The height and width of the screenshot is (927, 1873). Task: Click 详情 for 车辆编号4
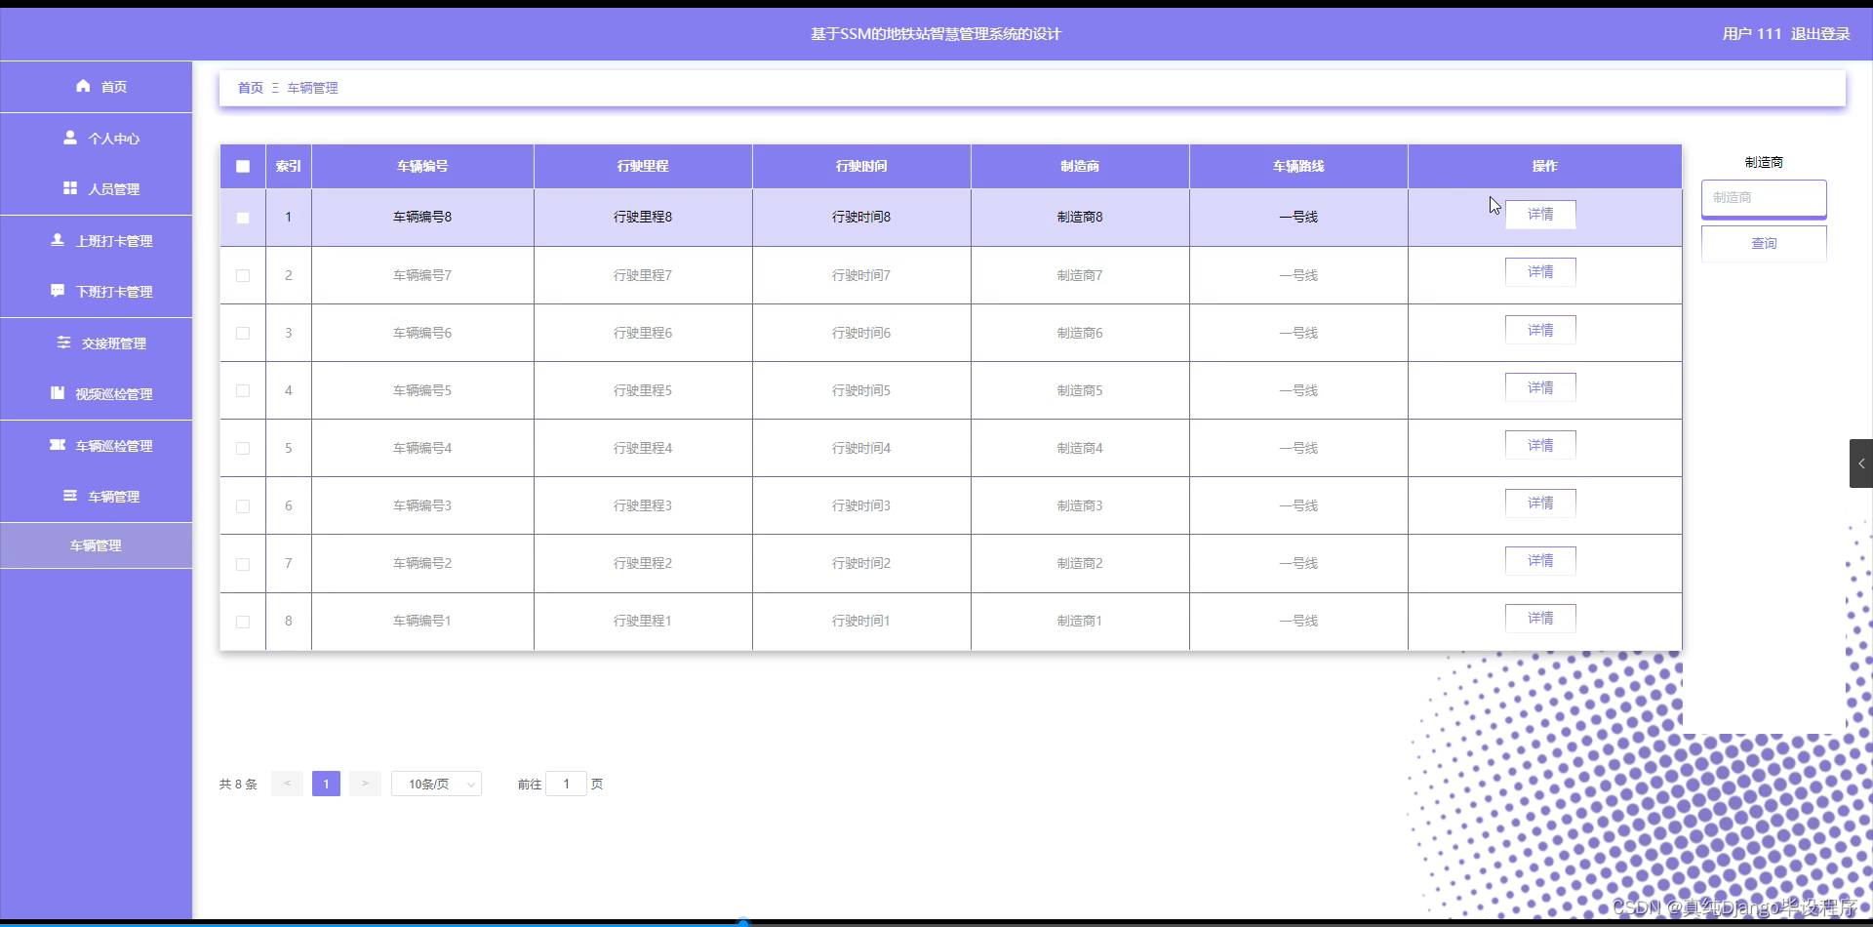click(x=1540, y=445)
